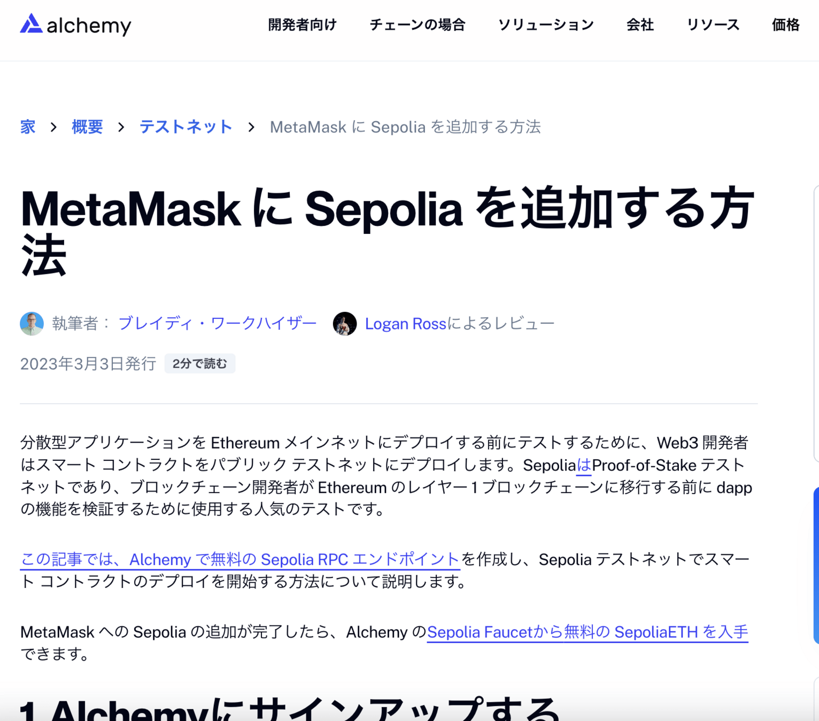
Task: Expand the 会社 menu
Action: coord(640,25)
